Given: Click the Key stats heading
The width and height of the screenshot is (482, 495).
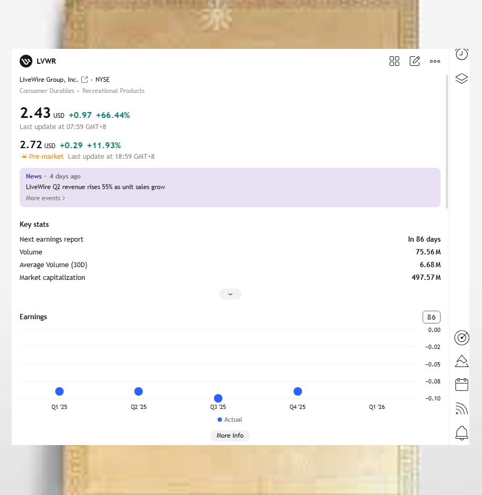Looking at the screenshot, I should tap(34, 225).
